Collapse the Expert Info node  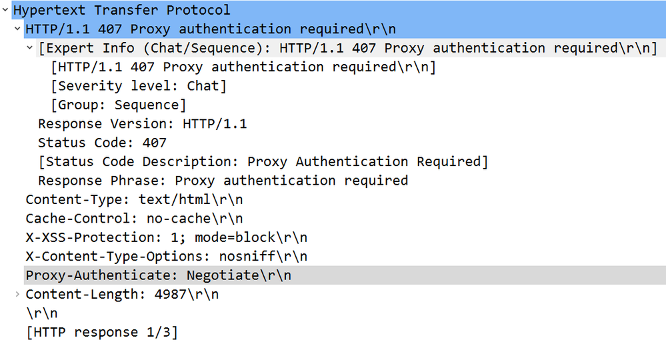coord(30,48)
